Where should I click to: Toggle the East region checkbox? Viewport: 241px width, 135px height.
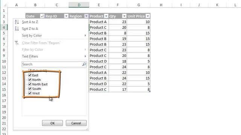tap(30, 75)
